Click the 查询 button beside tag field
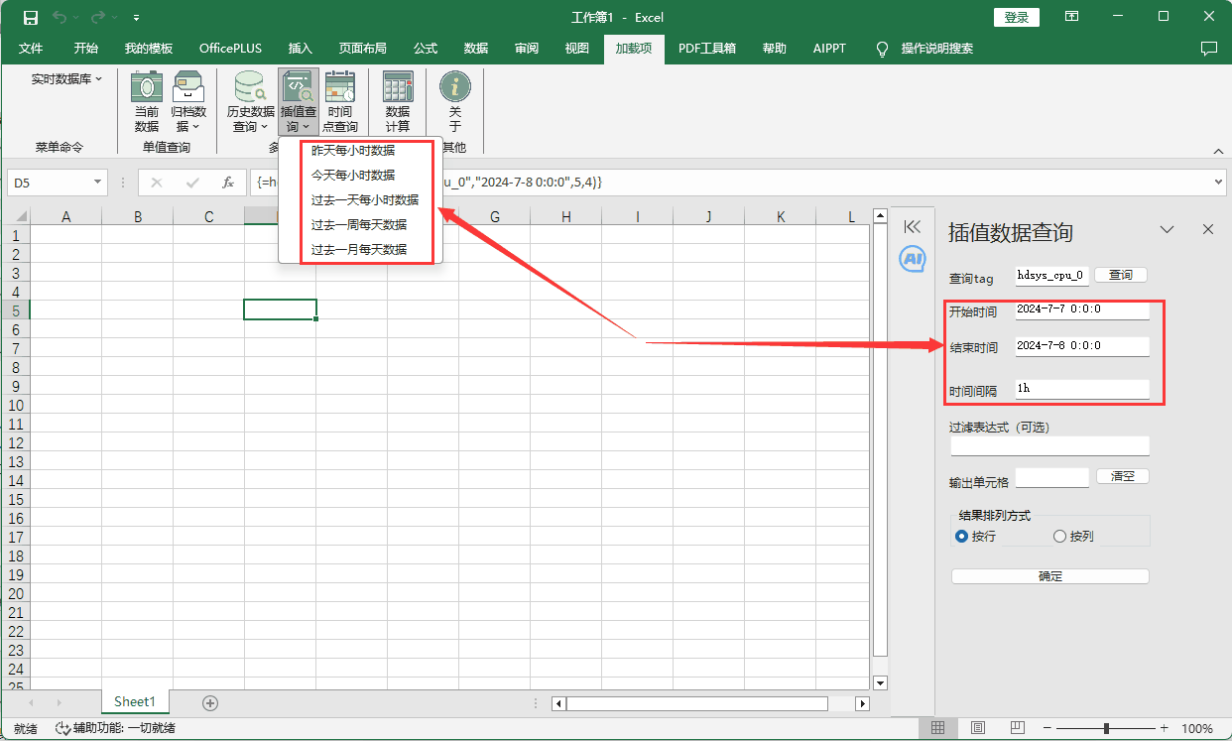Image resolution: width=1232 pixels, height=741 pixels. click(x=1121, y=275)
